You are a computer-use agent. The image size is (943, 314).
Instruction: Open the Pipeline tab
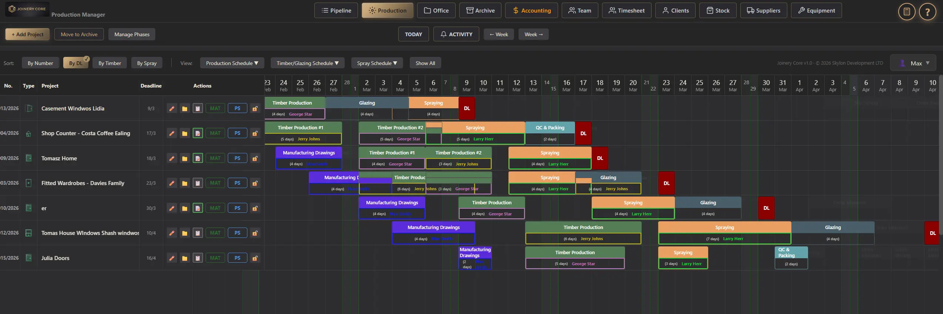tap(336, 10)
